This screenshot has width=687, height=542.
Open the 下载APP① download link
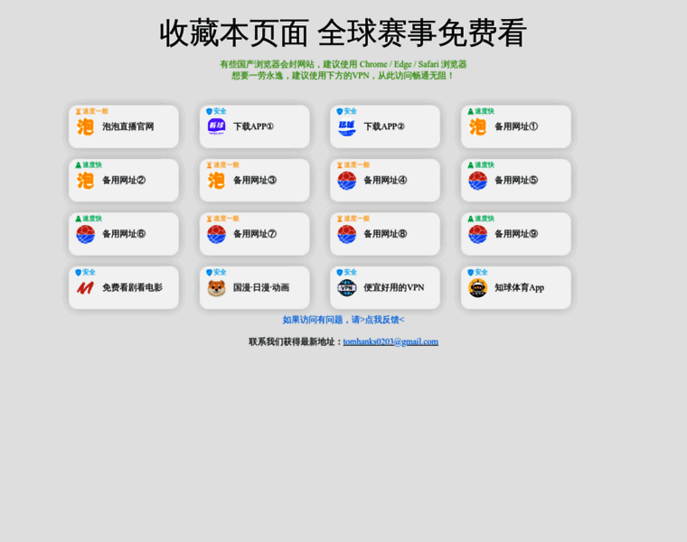(x=253, y=126)
